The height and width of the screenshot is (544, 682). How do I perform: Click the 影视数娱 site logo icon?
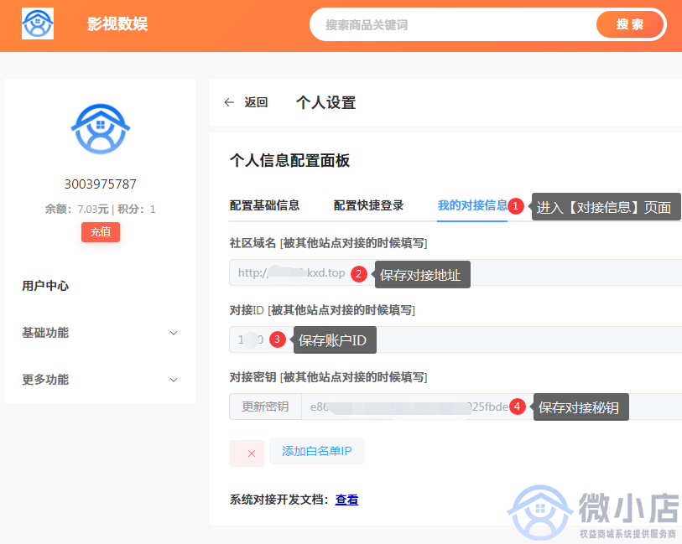click(38, 23)
